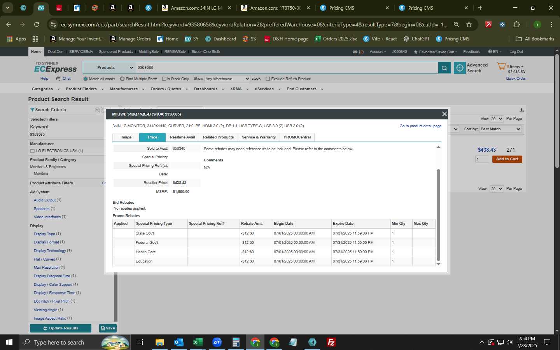Open top View per page dropdown
Image resolution: width=560 pixels, height=350 pixels.
click(497, 119)
